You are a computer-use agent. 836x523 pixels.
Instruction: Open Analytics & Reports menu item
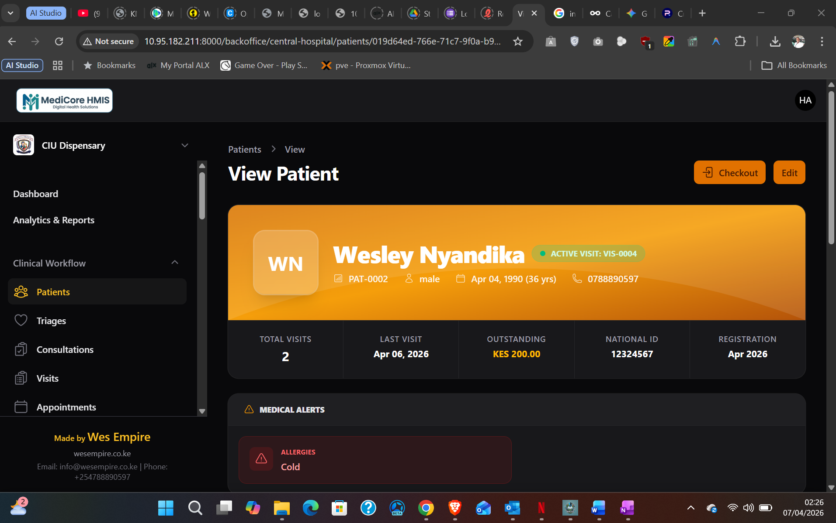click(54, 220)
